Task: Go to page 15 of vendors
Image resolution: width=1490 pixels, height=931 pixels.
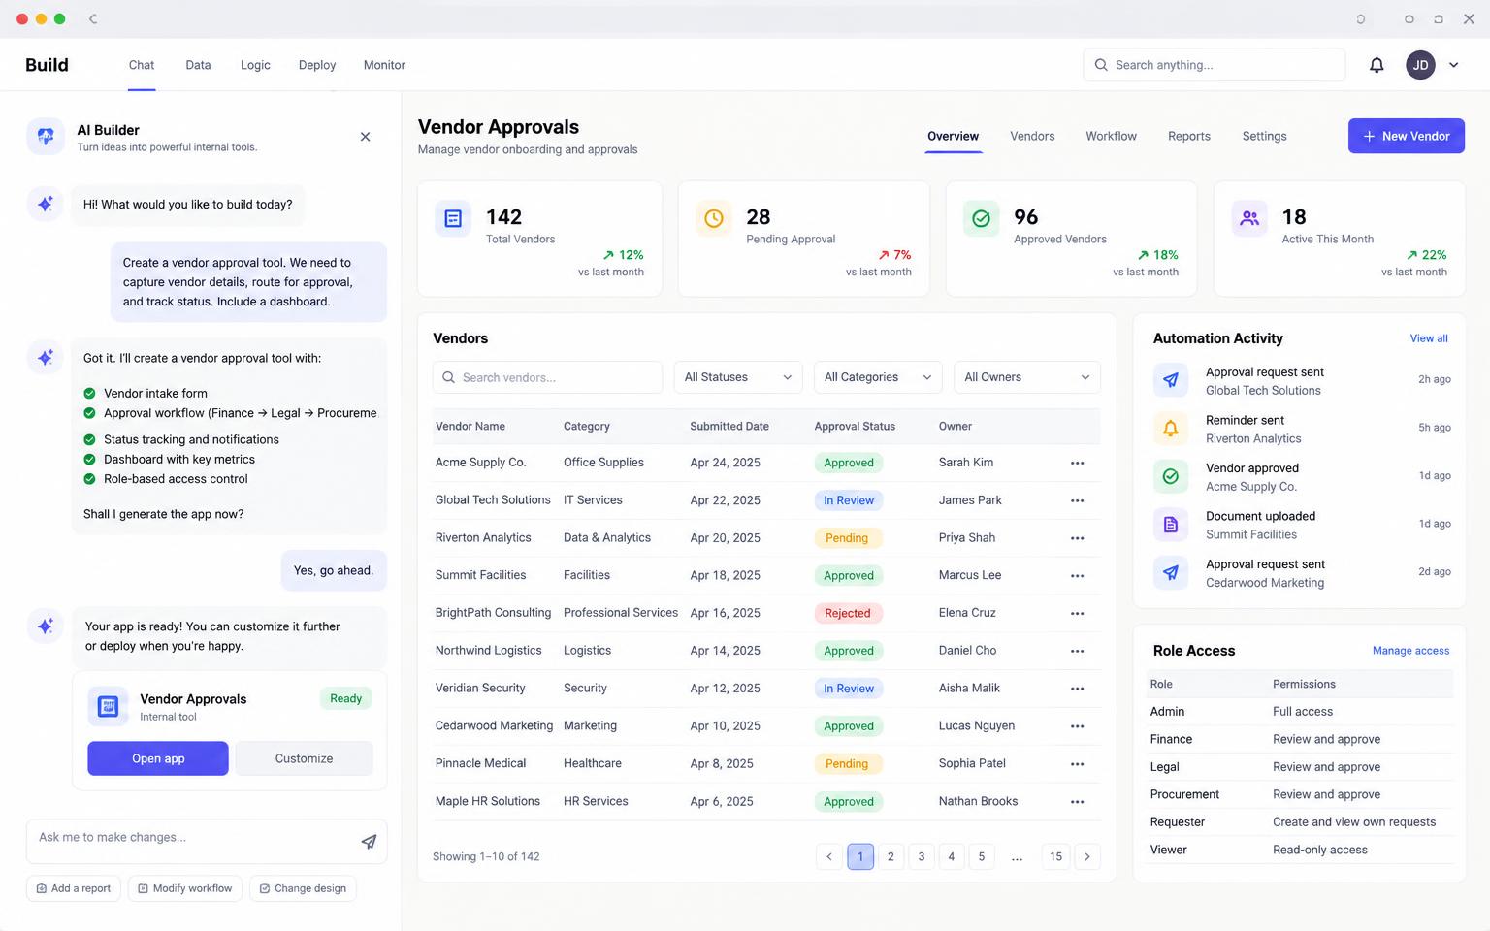Action: click(x=1055, y=856)
